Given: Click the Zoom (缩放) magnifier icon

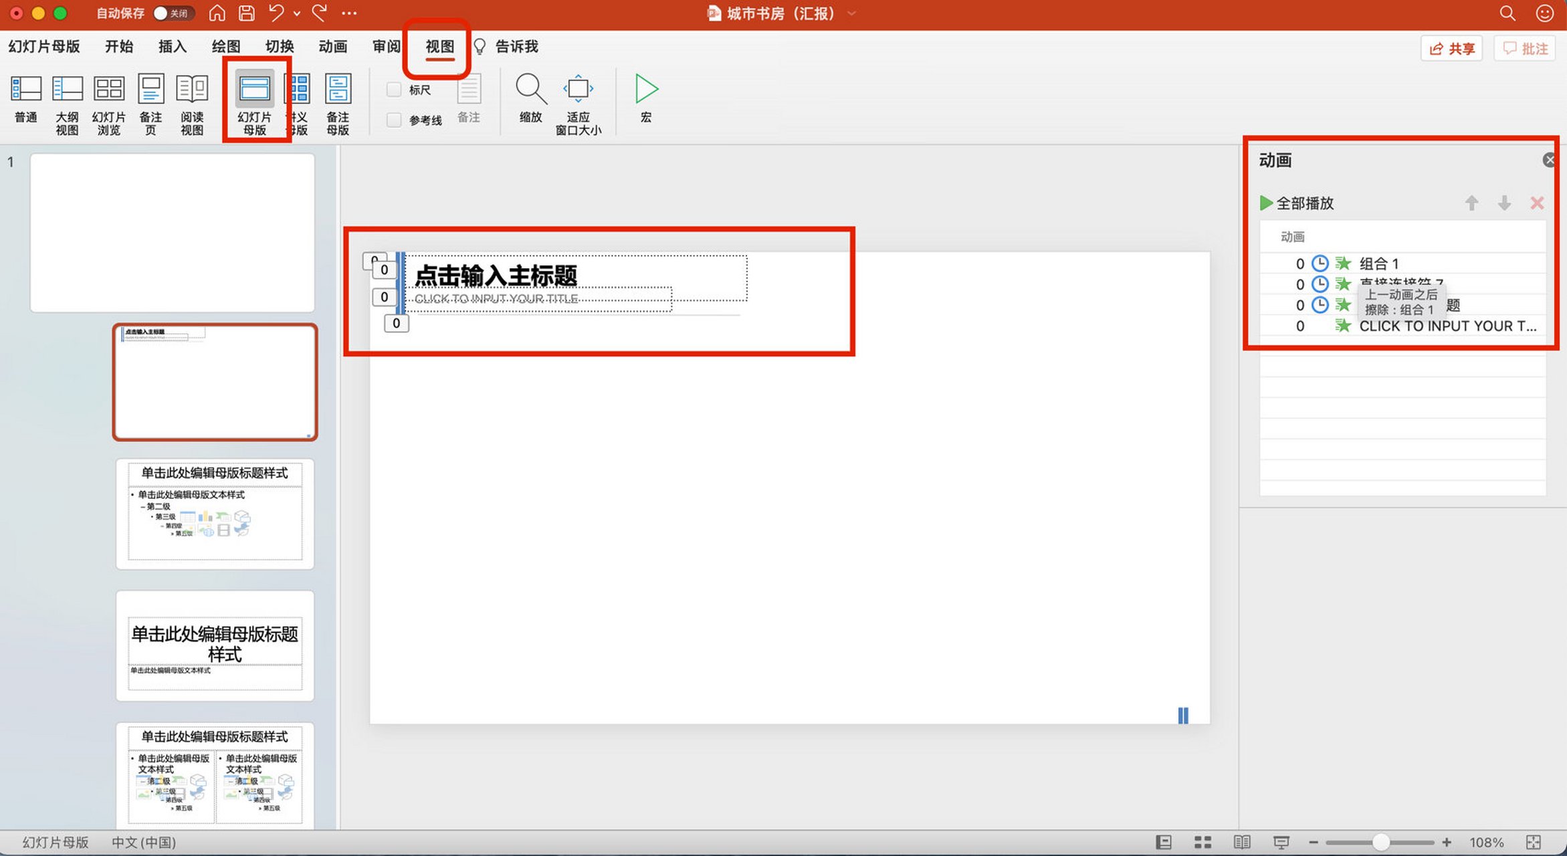Looking at the screenshot, I should tap(531, 89).
